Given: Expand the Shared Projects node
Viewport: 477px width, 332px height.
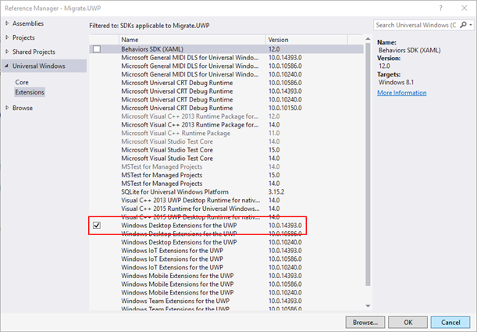Looking at the screenshot, I should [x=7, y=52].
